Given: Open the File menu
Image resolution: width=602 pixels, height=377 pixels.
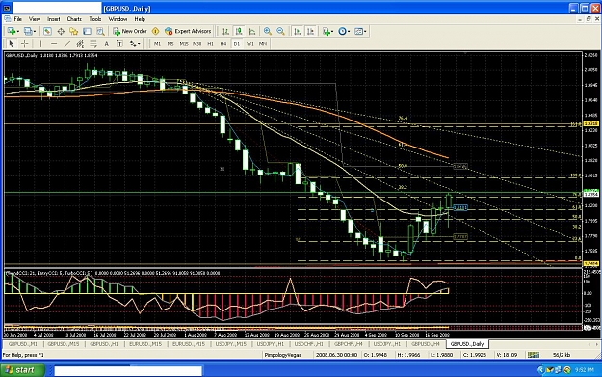Looking at the screenshot, I should pyautogui.click(x=18, y=19).
